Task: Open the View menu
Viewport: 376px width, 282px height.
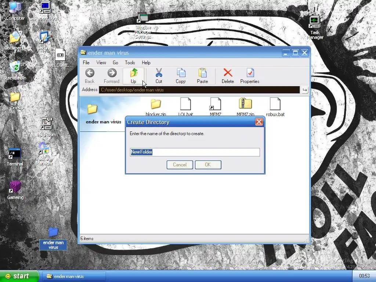Action: (x=101, y=62)
